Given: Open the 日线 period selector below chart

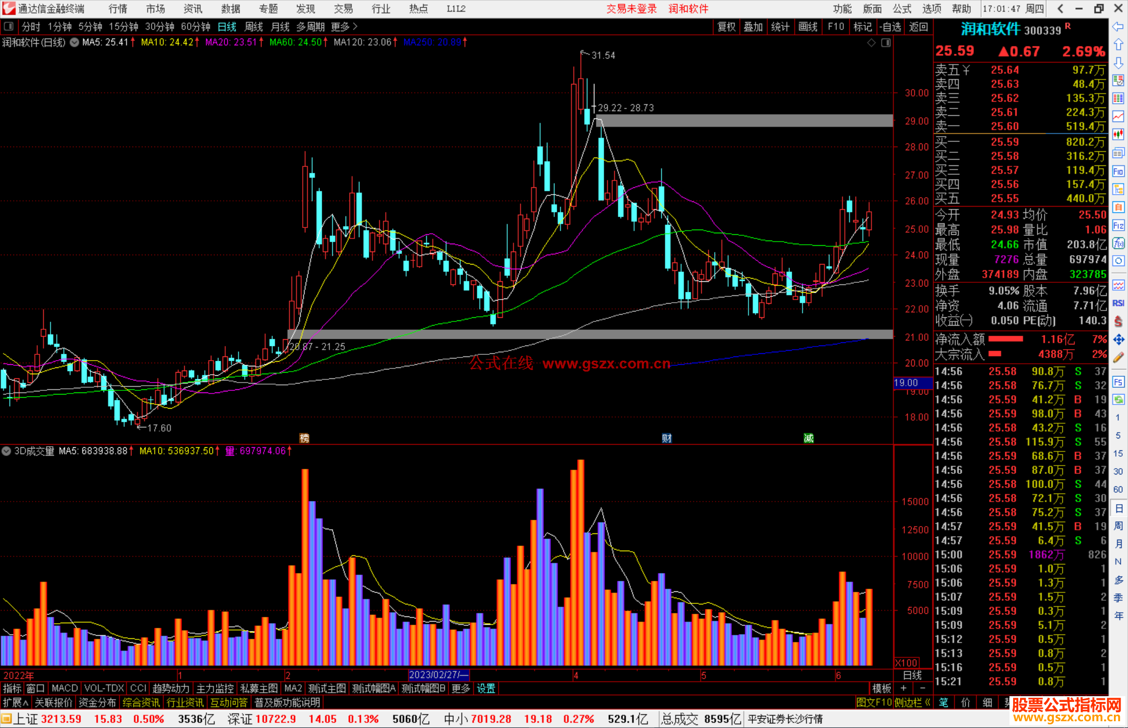Looking at the screenshot, I should (912, 675).
